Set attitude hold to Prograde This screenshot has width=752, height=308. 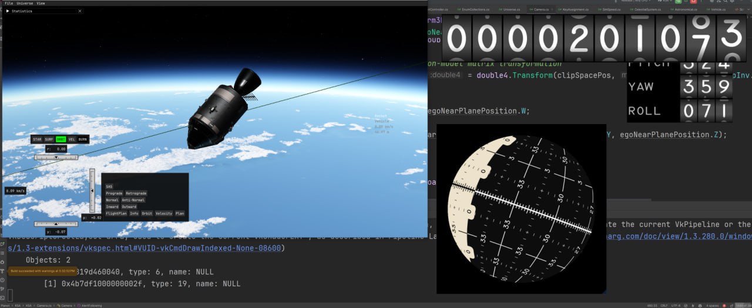(114, 193)
